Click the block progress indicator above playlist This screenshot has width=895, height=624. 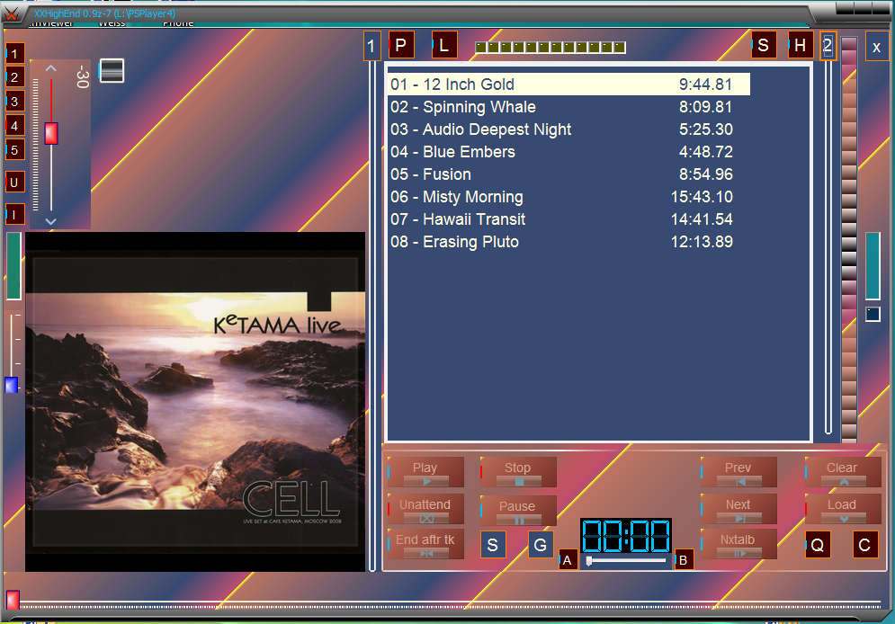550,48
